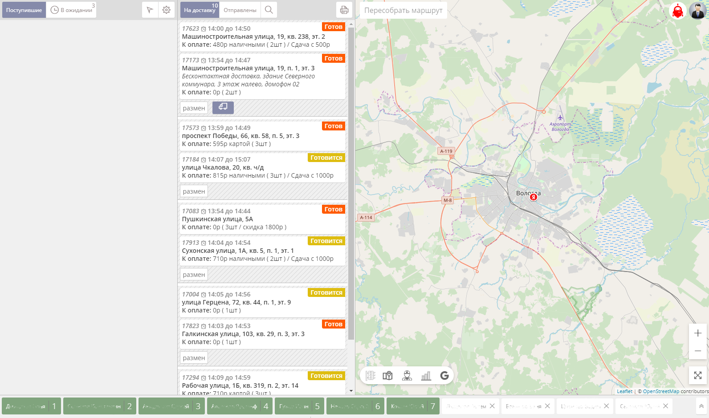This screenshot has width=709, height=418.
Task: Click the cursor selection tool icon
Action: point(150,10)
